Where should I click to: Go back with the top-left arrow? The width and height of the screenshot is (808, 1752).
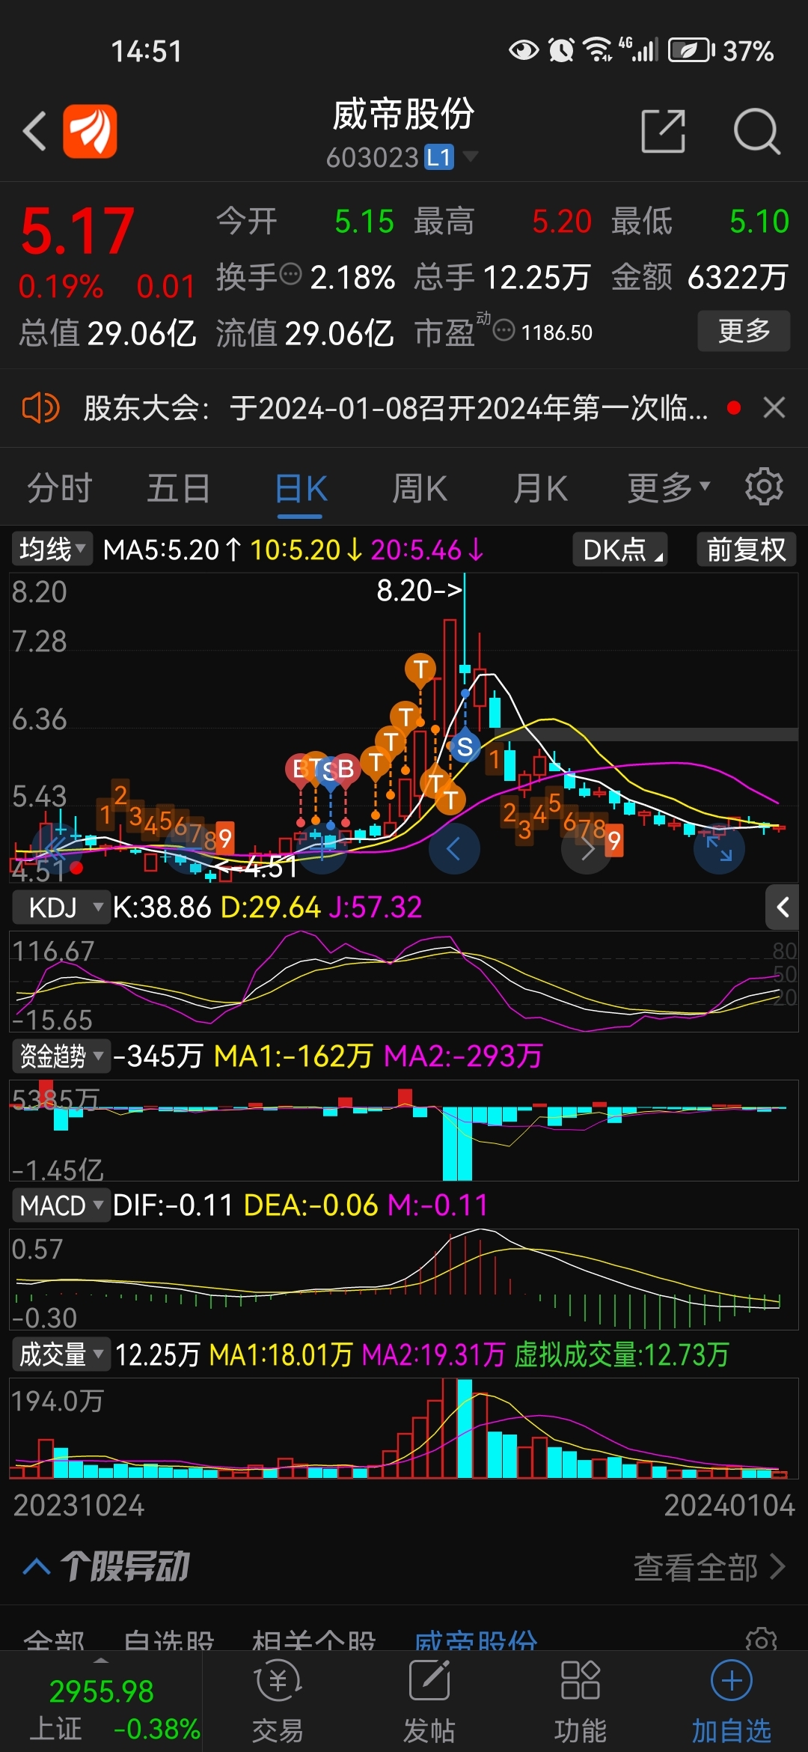click(x=34, y=131)
